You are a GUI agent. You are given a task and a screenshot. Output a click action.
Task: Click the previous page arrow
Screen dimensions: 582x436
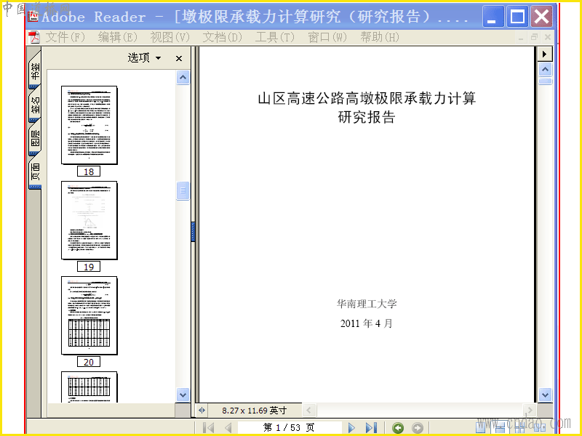tap(228, 427)
